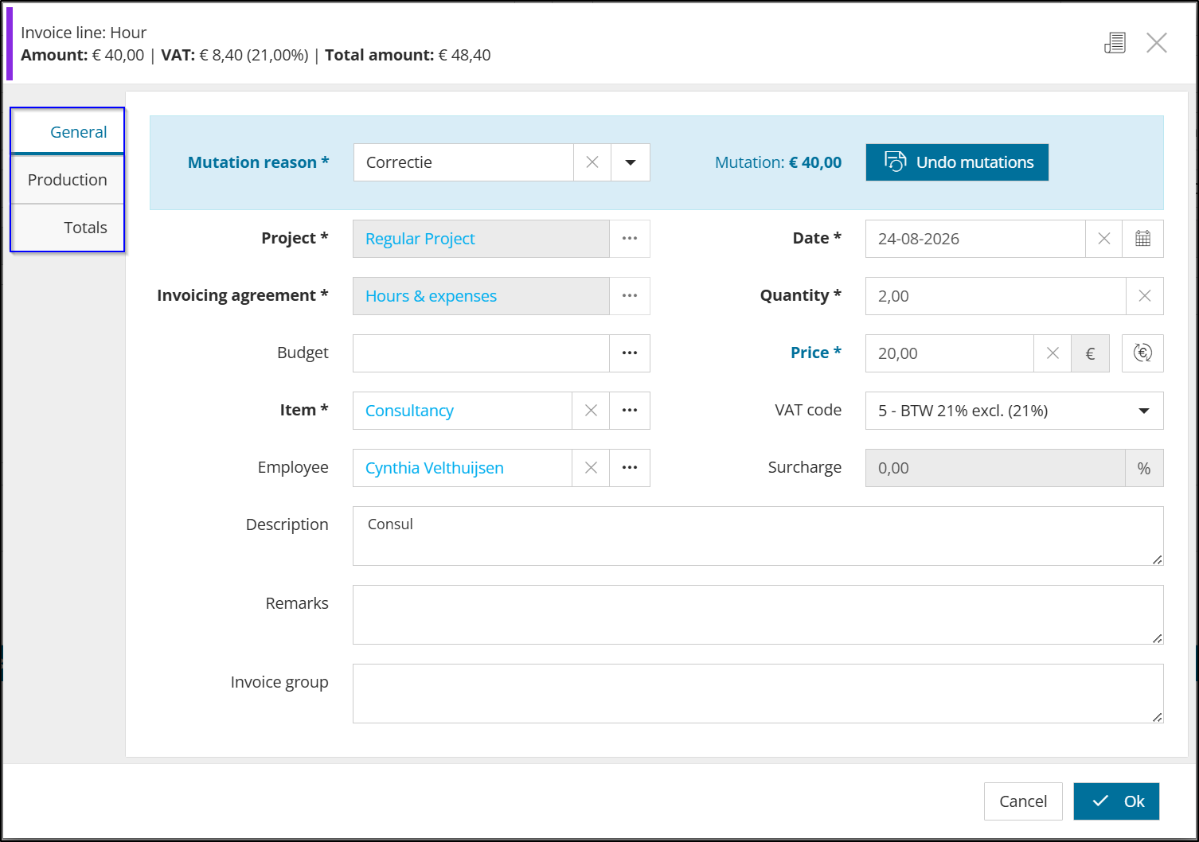This screenshot has height=842, width=1199.
Task: Expand the VAT code dropdown
Action: tap(1144, 411)
